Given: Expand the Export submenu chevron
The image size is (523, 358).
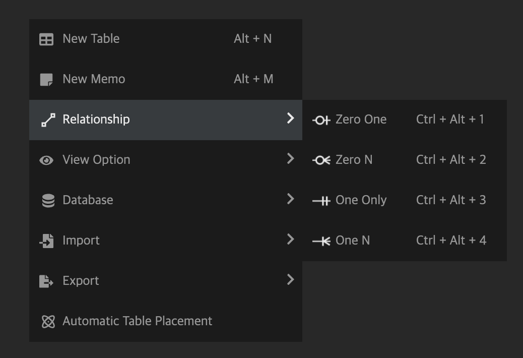Looking at the screenshot, I should click(x=290, y=279).
